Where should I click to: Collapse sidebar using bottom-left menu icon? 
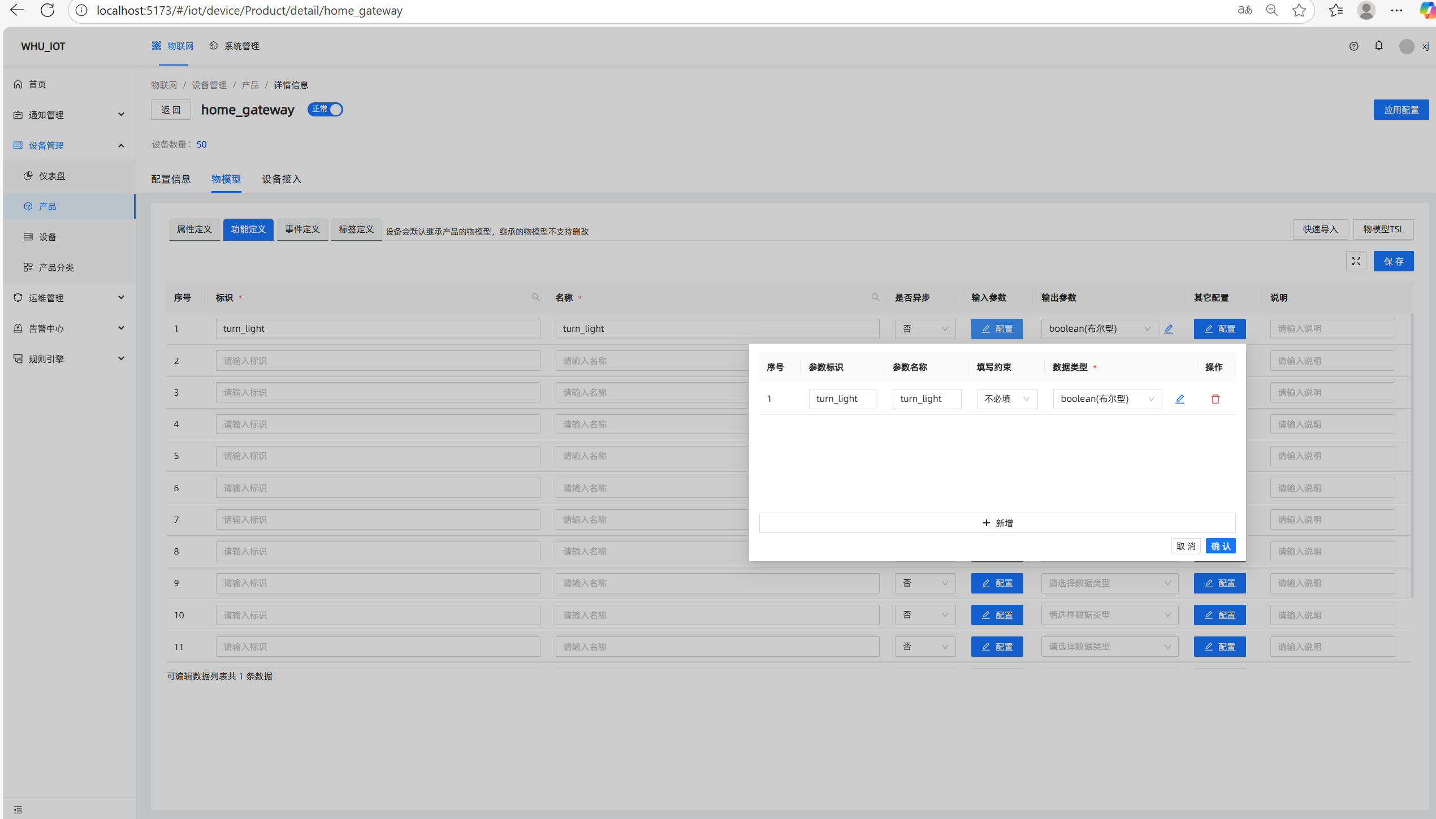click(x=18, y=809)
